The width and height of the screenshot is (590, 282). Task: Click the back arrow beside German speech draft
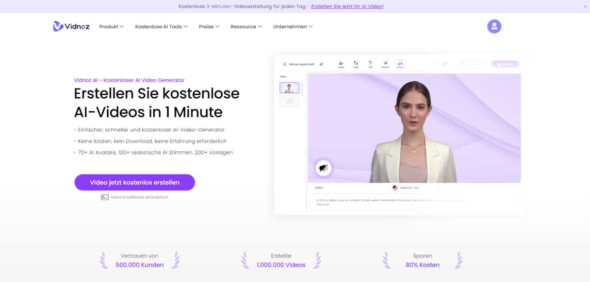(x=285, y=64)
